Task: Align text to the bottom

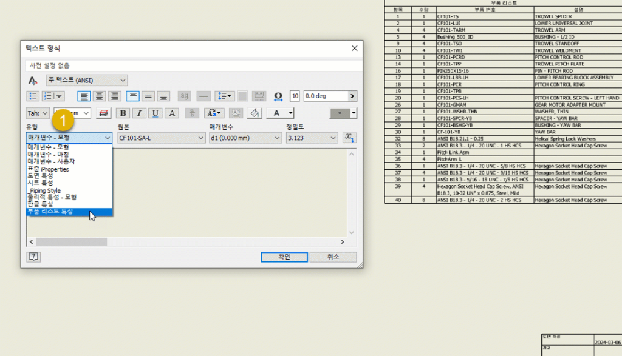Action: 163,96
